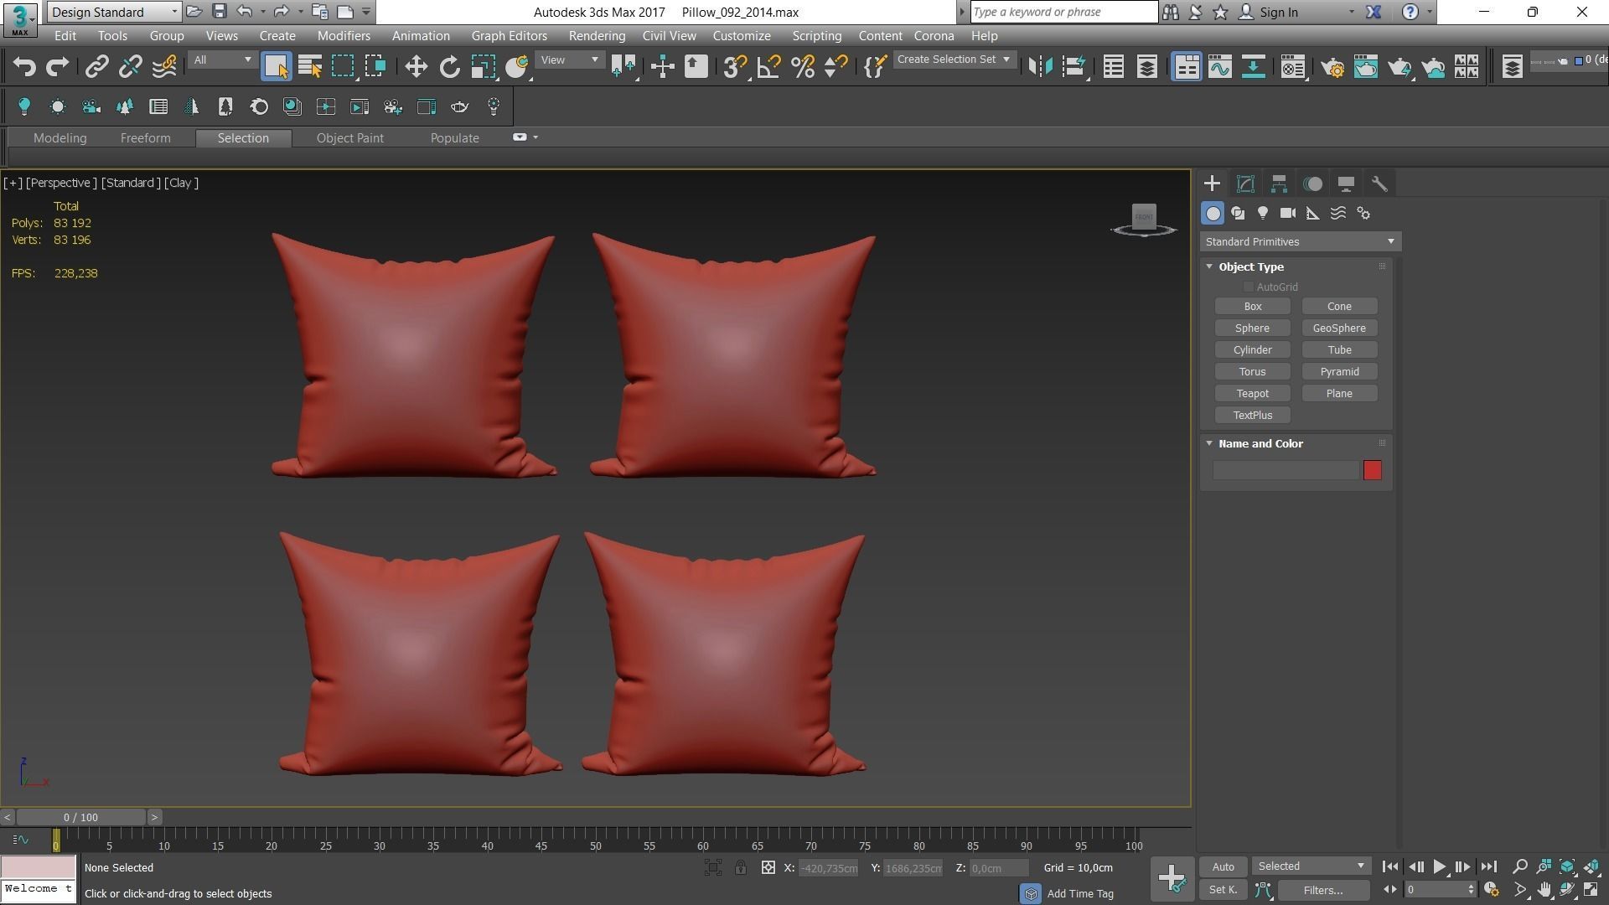Toggle Set Key mode button
This screenshot has width=1609, height=905.
(x=1223, y=890)
